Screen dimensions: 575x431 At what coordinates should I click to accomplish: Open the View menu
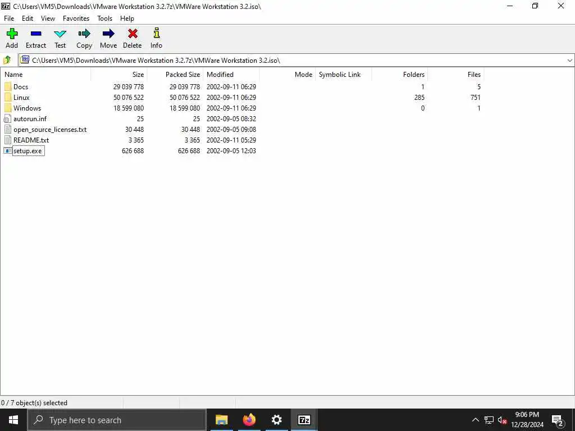pyautogui.click(x=48, y=19)
